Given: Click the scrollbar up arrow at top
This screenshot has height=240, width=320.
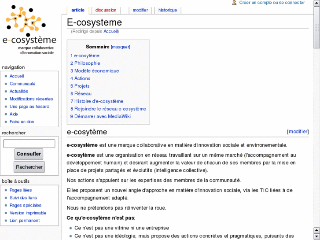Looking at the screenshot, I should click(317, 4).
